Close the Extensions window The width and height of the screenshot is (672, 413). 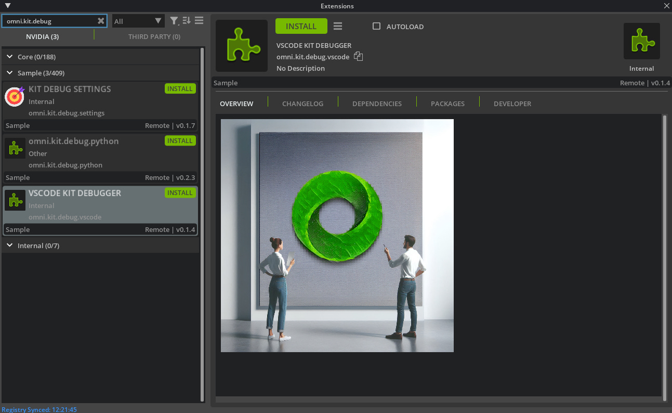click(x=667, y=6)
